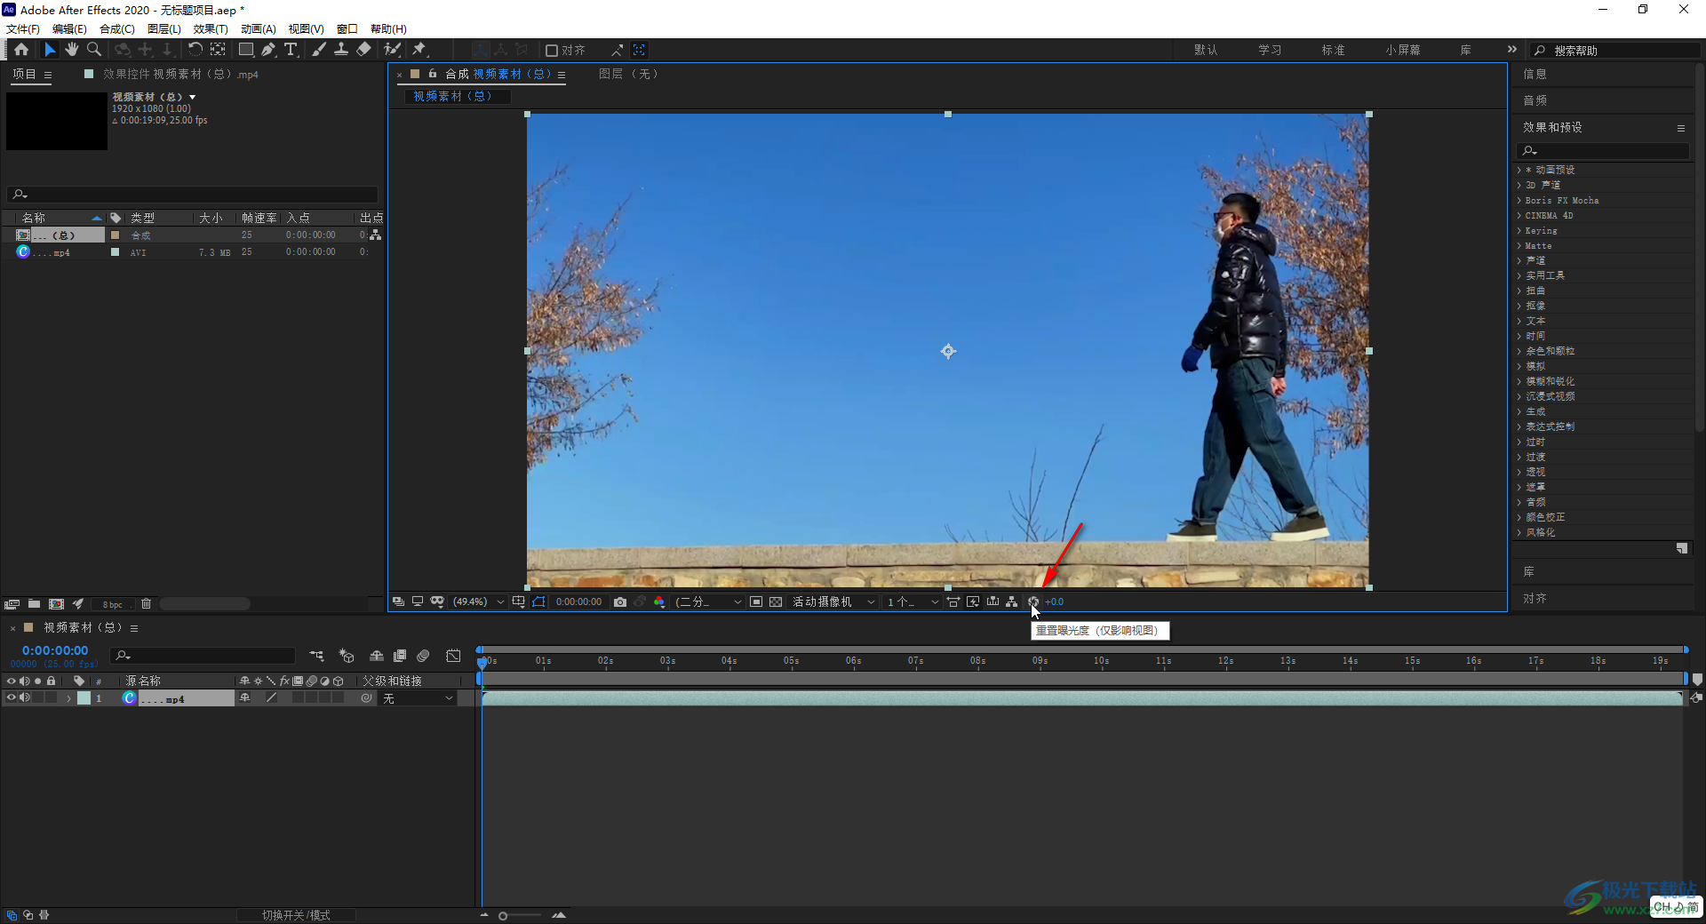Click the composition mini-flowchart icon in timeline
The width and height of the screenshot is (1706, 924).
(317, 656)
